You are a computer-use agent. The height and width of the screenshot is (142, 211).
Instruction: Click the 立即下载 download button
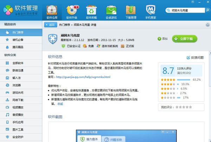pos(185,39)
